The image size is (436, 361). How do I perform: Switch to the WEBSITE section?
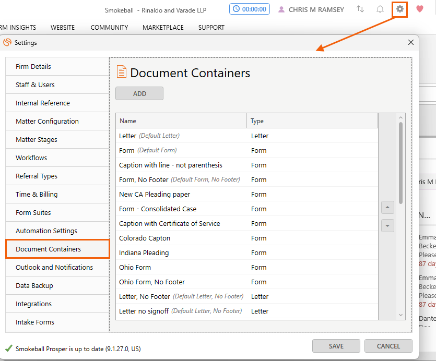[63, 27]
